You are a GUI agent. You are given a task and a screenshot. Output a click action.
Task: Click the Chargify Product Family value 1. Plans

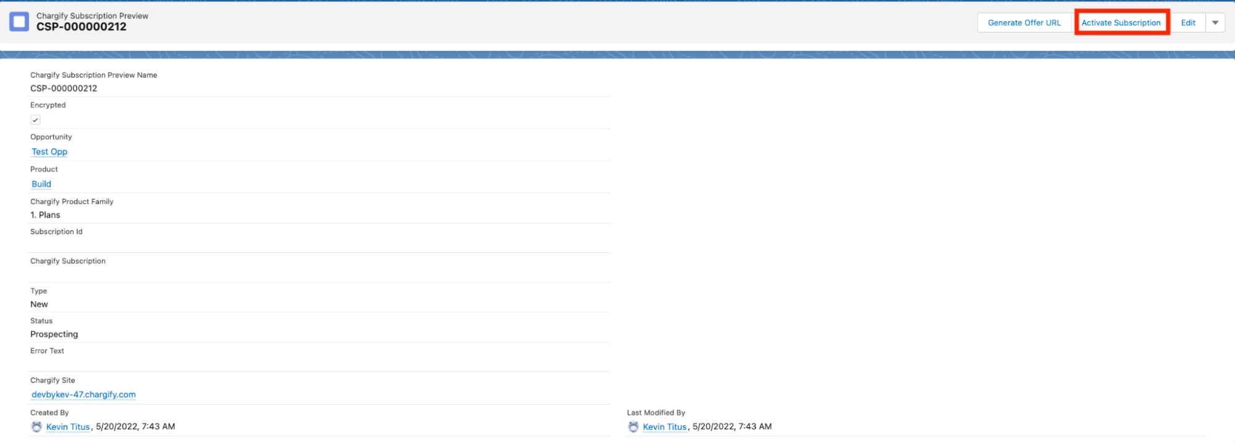(x=45, y=215)
